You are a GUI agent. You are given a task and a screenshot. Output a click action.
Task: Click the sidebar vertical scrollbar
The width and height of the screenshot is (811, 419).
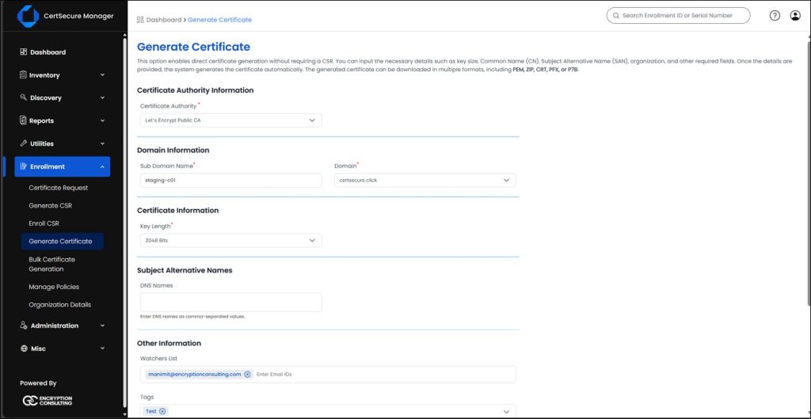(124, 223)
